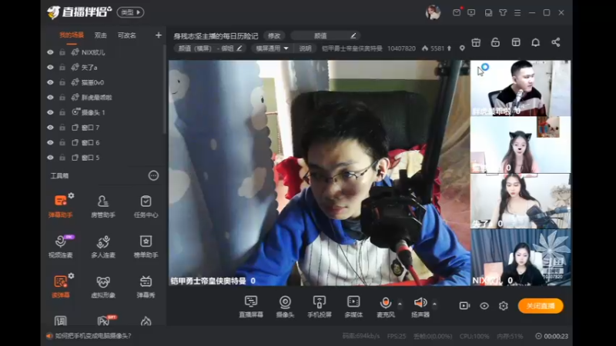
Task: Add 手机投屏 phone mirroring source
Action: coord(320,306)
